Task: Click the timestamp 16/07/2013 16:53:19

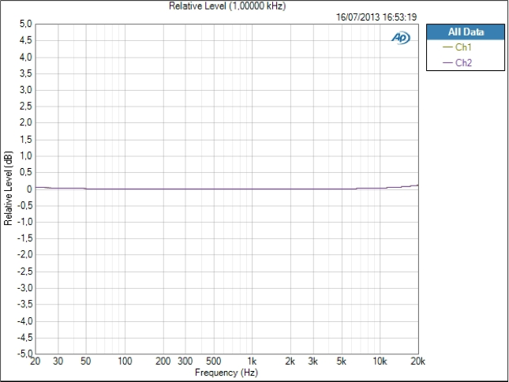Action: [376, 17]
